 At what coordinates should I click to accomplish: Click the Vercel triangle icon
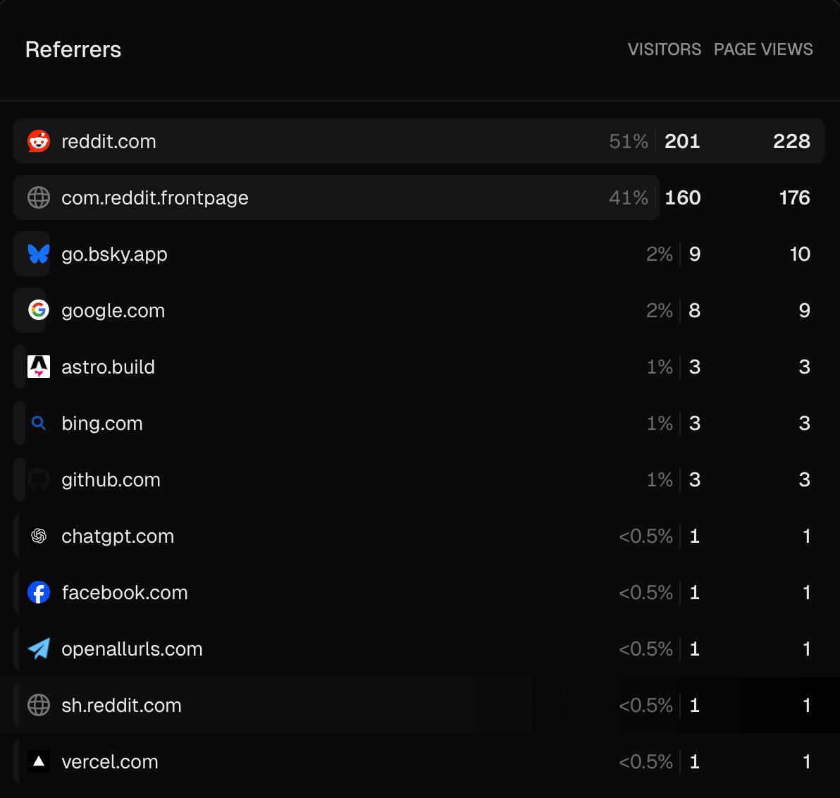(x=39, y=761)
